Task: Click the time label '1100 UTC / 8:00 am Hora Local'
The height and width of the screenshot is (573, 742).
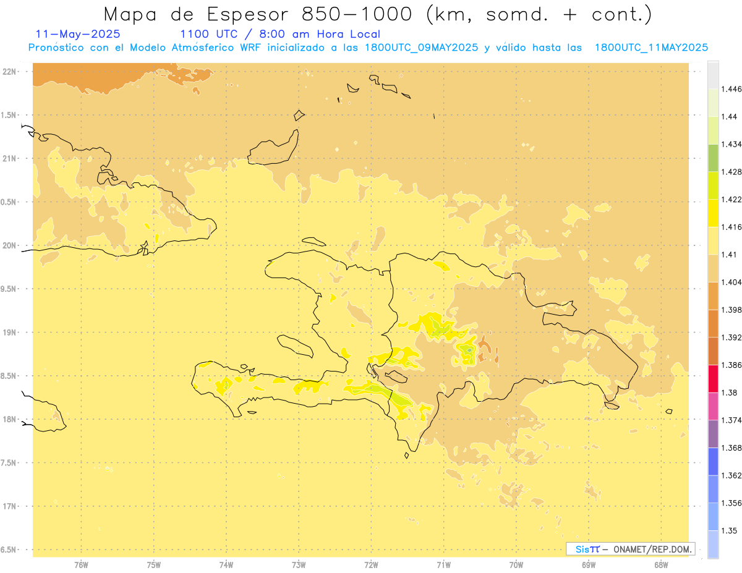Action: (280, 34)
